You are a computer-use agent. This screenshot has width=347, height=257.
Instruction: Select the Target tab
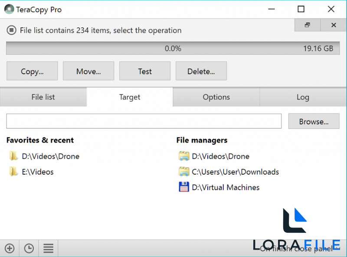point(130,97)
